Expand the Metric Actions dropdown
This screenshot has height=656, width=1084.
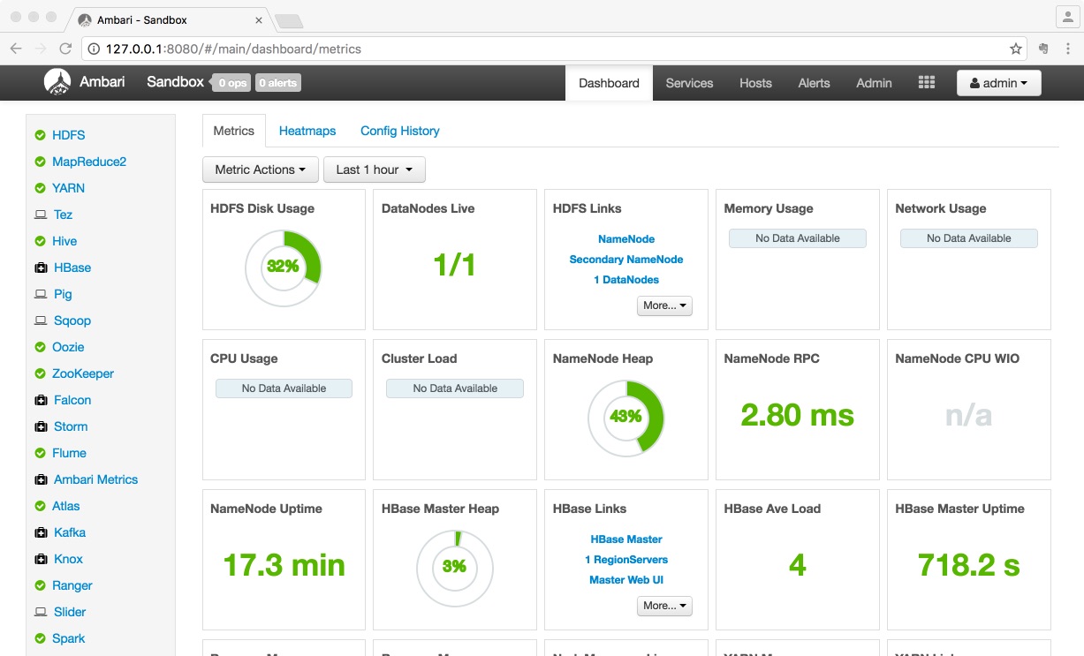261,170
